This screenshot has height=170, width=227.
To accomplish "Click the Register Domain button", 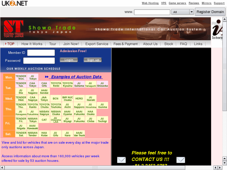I will [x=210, y=12].
